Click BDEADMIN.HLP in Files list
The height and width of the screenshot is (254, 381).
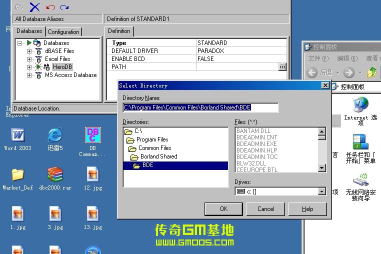(256, 150)
